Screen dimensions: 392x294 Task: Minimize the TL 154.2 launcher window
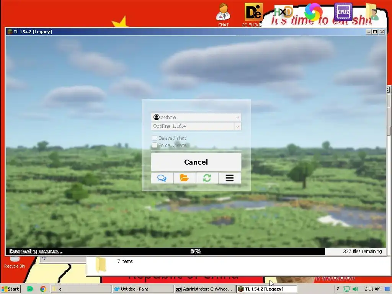(x=369, y=32)
